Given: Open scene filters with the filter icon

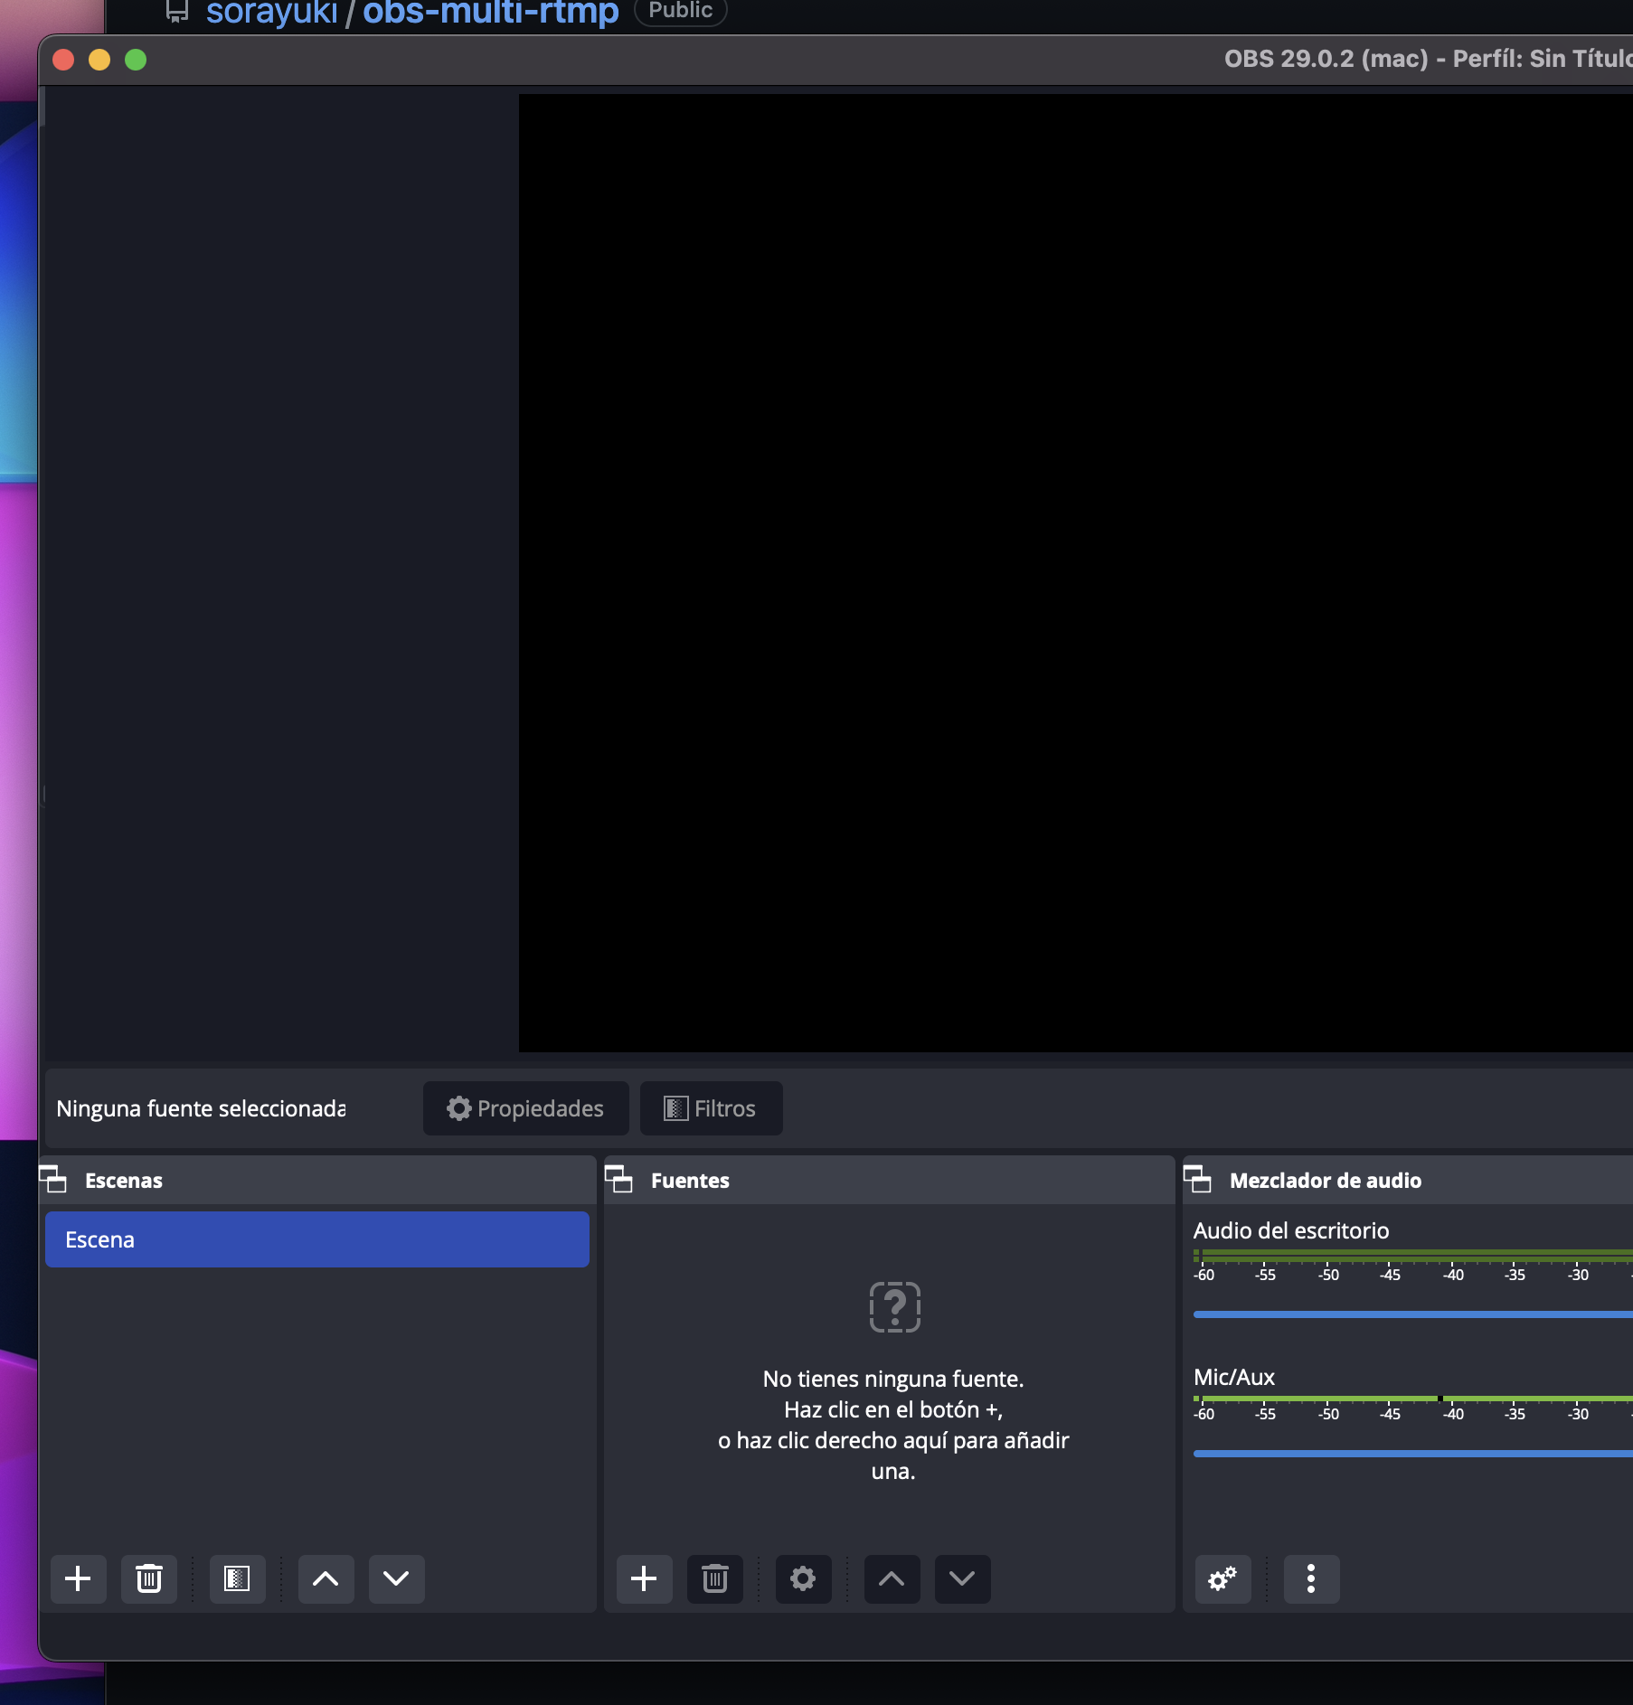Looking at the screenshot, I should [237, 1579].
